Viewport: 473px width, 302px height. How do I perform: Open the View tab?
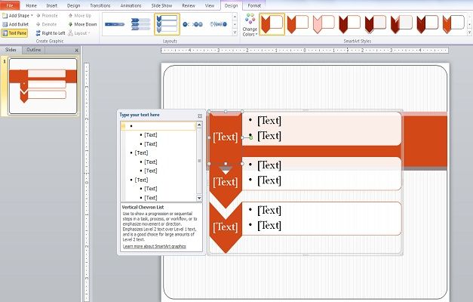[x=210, y=5]
